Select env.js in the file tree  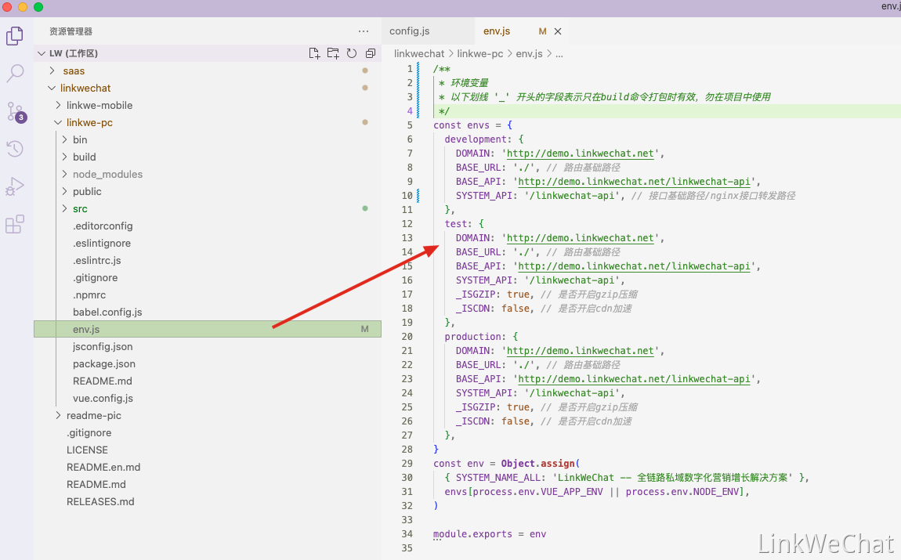pyautogui.click(x=208, y=329)
